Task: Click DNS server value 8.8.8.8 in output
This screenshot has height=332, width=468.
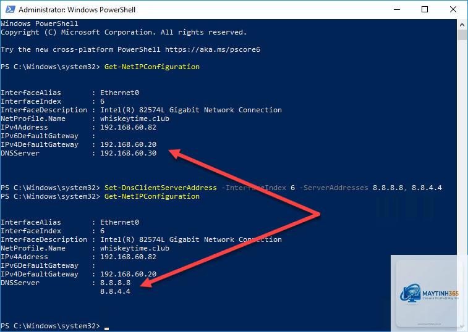Action: click(115, 283)
